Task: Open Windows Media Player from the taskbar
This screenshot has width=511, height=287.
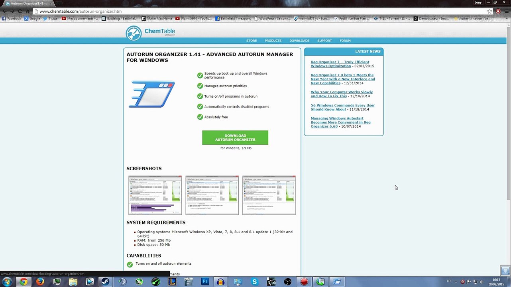Action: (89, 282)
